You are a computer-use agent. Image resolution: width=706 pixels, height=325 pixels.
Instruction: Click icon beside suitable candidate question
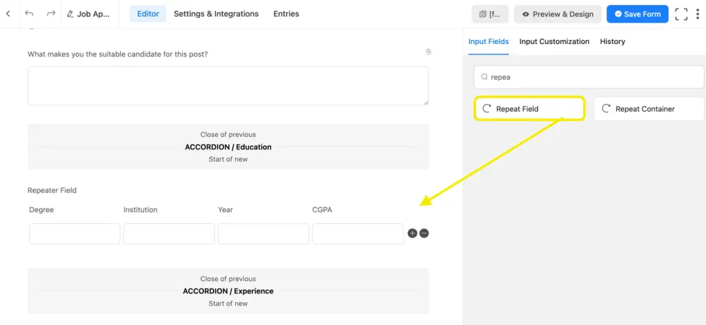[428, 52]
